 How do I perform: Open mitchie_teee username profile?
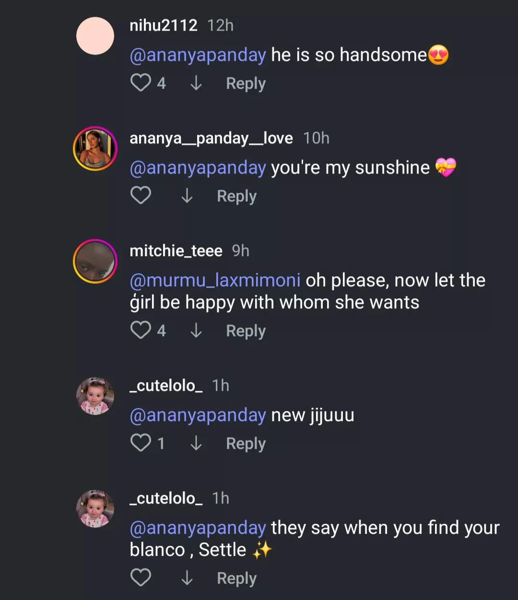click(x=176, y=250)
